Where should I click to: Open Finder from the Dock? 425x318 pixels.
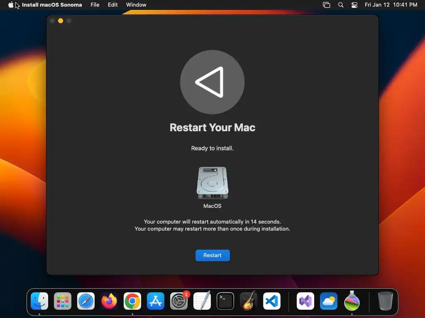point(39,301)
